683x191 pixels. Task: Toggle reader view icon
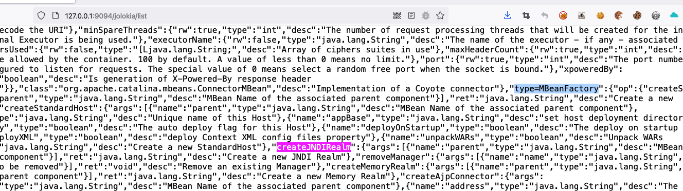pyautogui.click(x=411, y=15)
